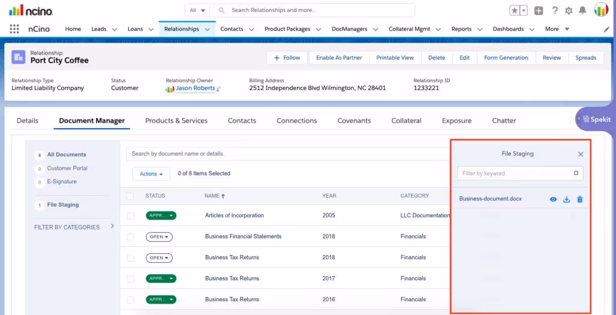The width and height of the screenshot is (616, 315).
Task: Select E-Signature in sidebar
Action: pyautogui.click(x=62, y=182)
